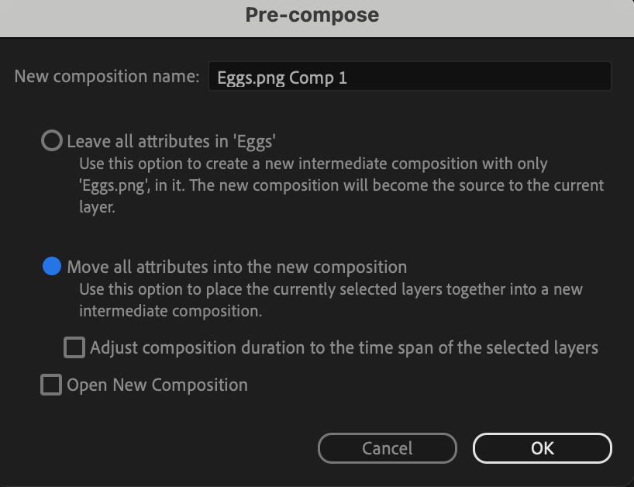Click the 'New composition name:' label

107,77
